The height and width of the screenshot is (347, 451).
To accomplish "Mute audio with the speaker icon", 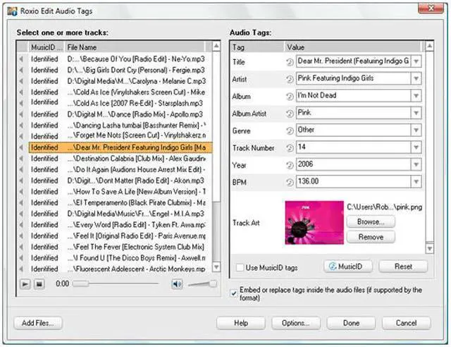I will (x=178, y=284).
